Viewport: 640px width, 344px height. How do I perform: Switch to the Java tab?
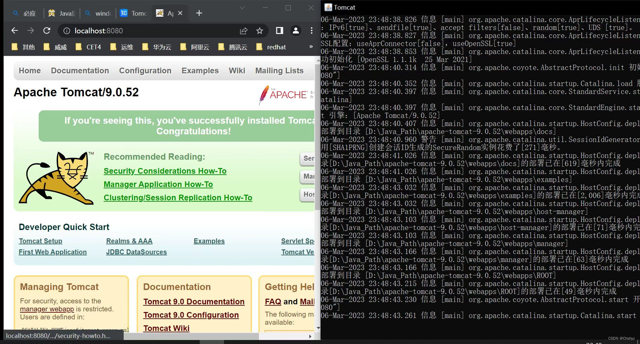(62, 13)
